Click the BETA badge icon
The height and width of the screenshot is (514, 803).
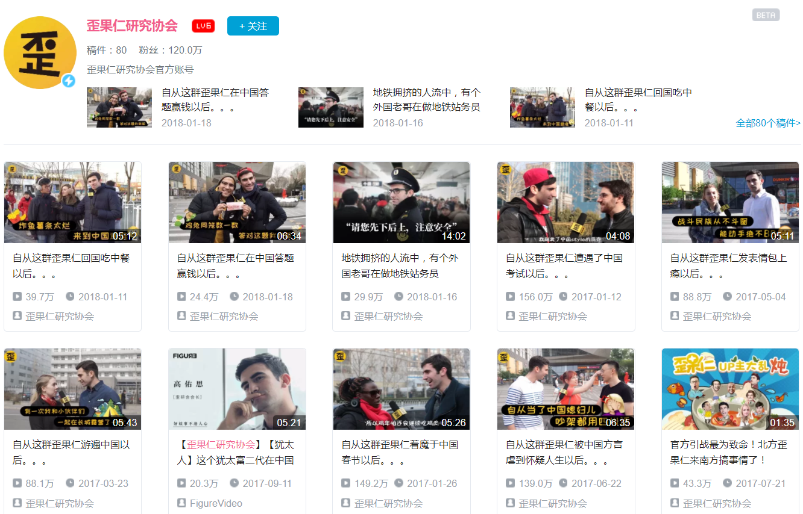pyautogui.click(x=766, y=15)
